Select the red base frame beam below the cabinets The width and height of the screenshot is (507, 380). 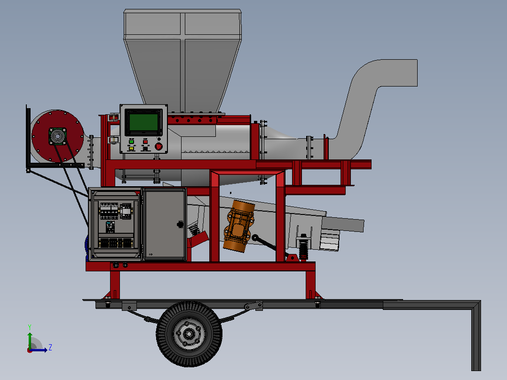(200, 267)
